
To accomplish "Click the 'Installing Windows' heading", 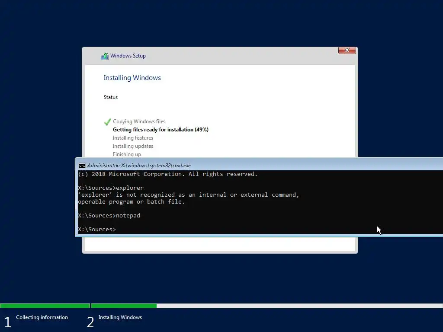I will pos(132,78).
